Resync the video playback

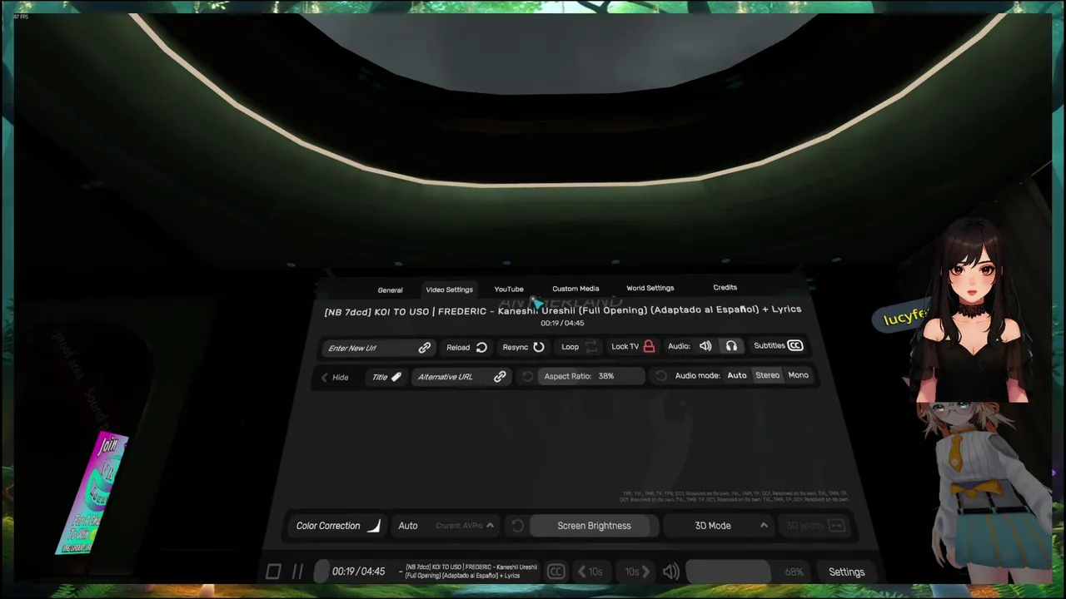tap(523, 347)
